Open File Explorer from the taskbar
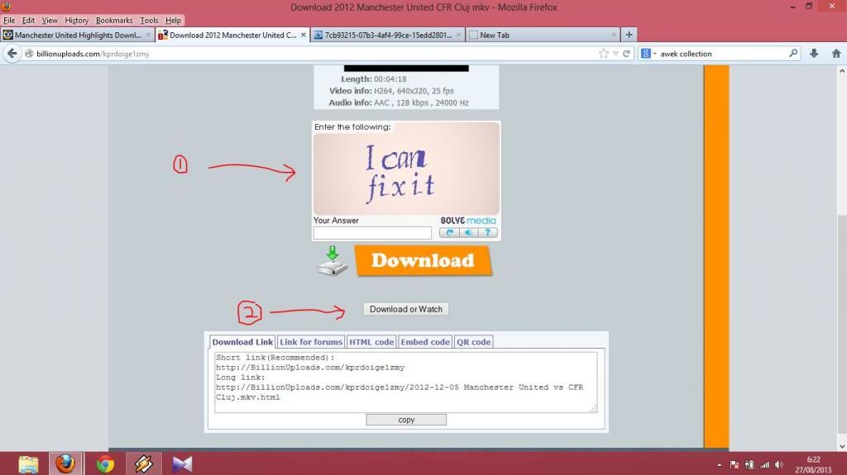The image size is (847, 475). click(28, 463)
